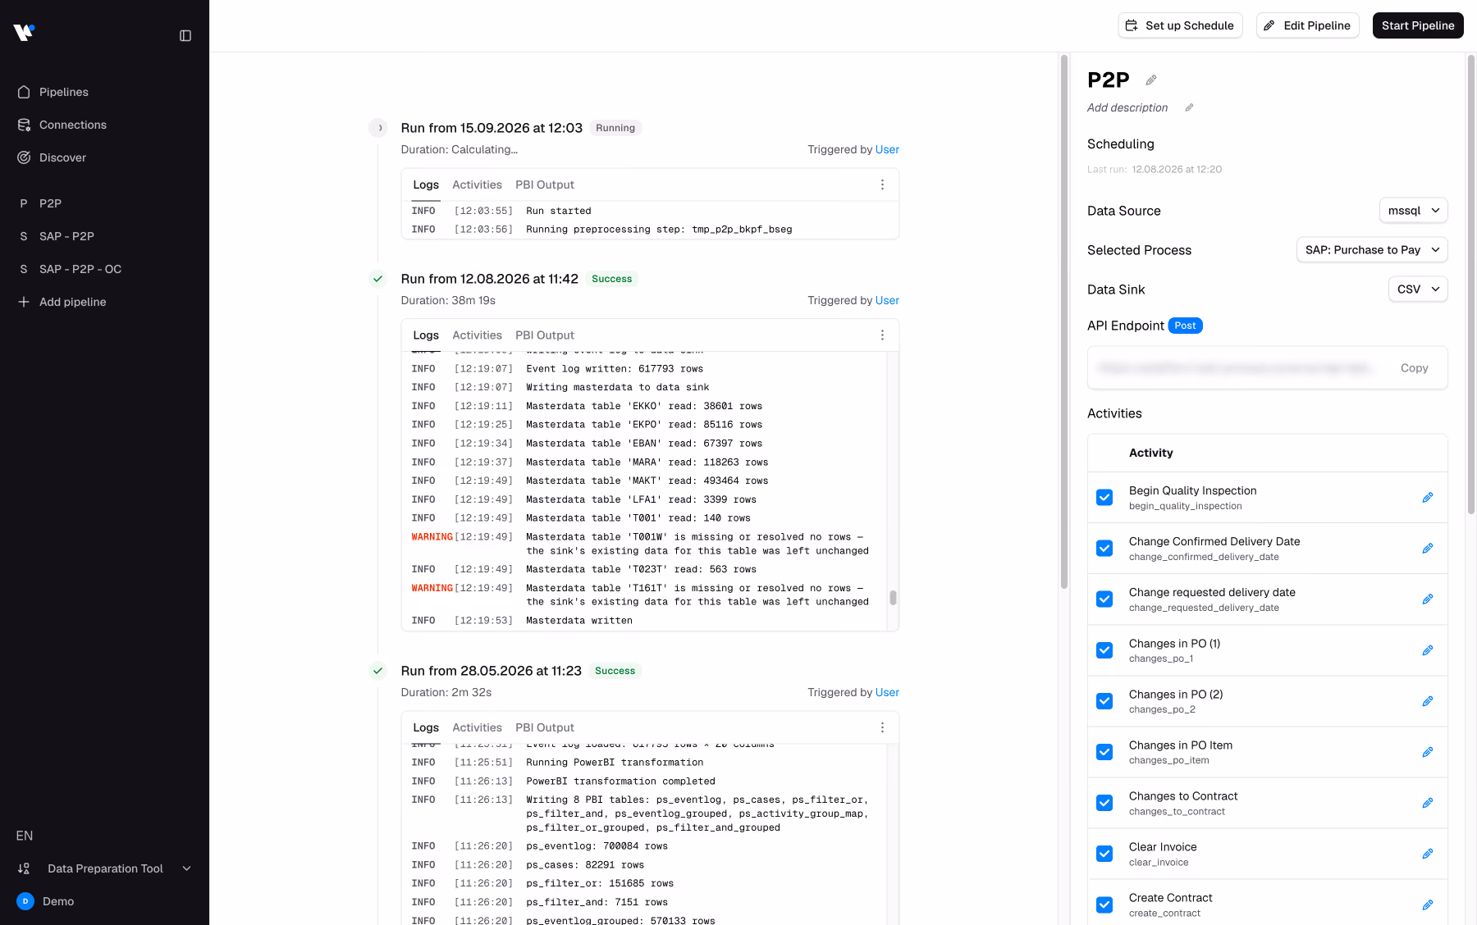The width and height of the screenshot is (1477, 925).
Task: Expand the running run status chevron
Action: [378, 128]
